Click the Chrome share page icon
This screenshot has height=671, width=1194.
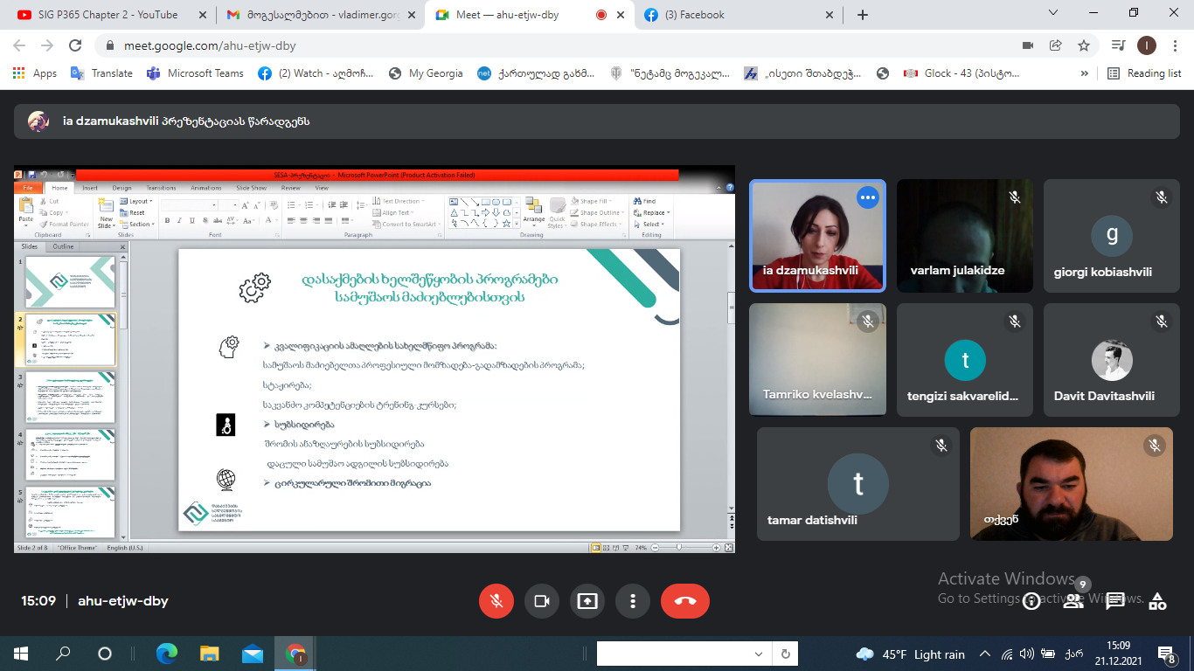pyautogui.click(x=1056, y=45)
